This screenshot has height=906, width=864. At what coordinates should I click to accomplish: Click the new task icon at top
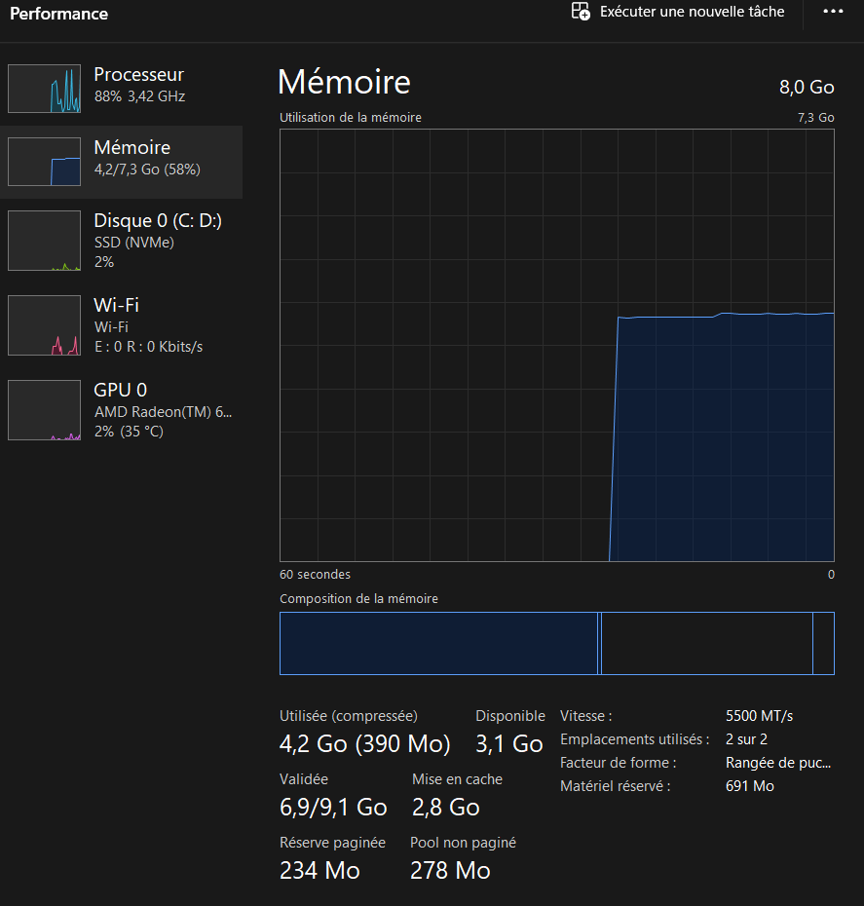pyautogui.click(x=581, y=12)
